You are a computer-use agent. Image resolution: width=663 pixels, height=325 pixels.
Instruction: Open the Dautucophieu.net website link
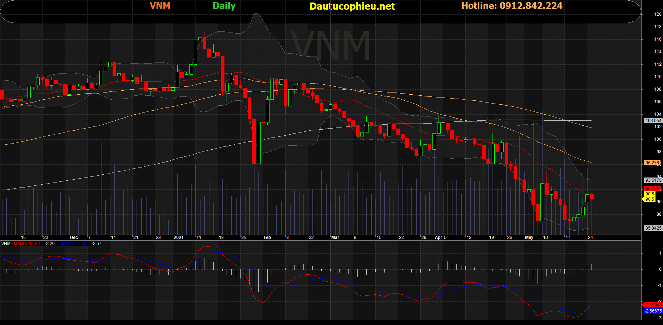[x=352, y=6]
